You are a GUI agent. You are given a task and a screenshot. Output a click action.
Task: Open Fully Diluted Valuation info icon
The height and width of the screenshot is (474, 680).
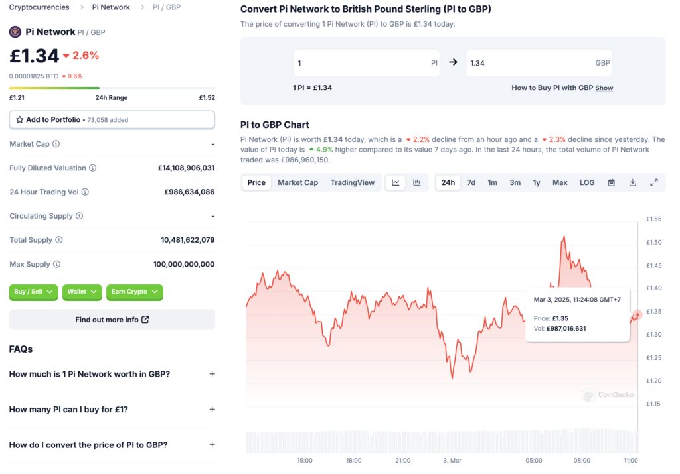(x=93, y=168)
